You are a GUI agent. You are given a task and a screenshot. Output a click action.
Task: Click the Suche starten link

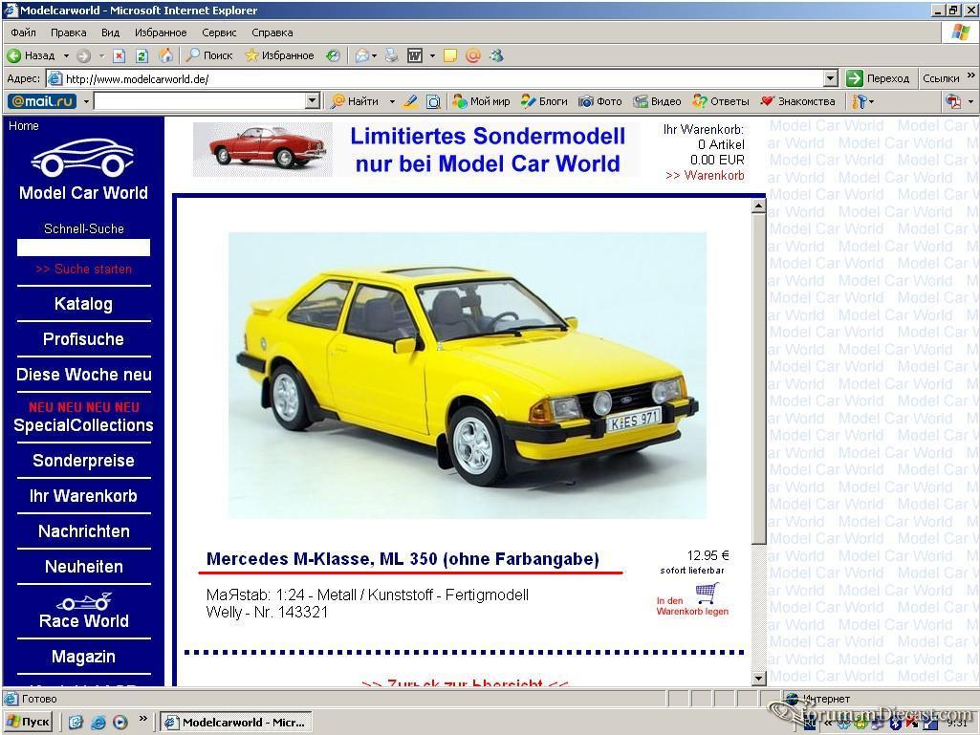point(84,269)
